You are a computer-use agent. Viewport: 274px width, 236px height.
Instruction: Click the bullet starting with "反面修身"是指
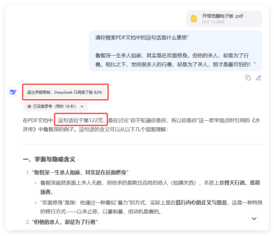[151, 207]
